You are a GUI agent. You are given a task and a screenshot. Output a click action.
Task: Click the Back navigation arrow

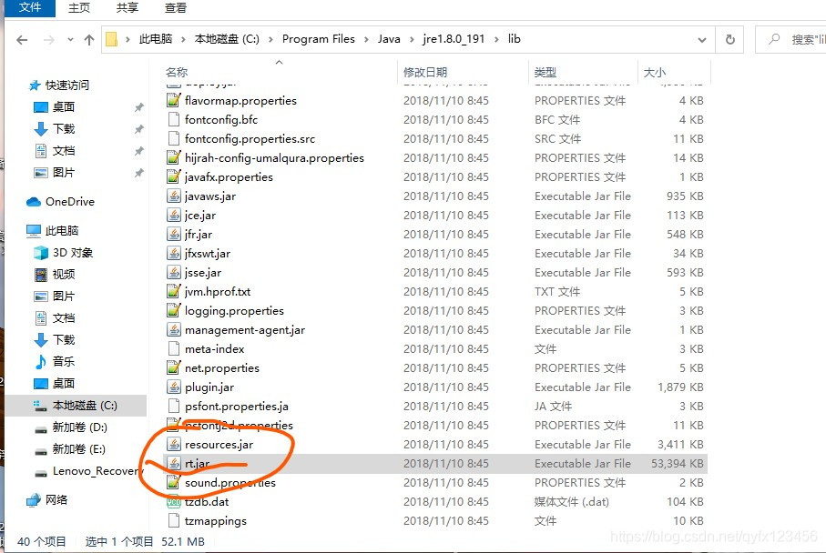click(x=22, y=40)
